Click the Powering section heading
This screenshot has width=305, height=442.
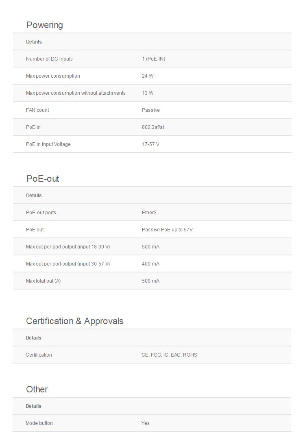[x=45, y=25]
